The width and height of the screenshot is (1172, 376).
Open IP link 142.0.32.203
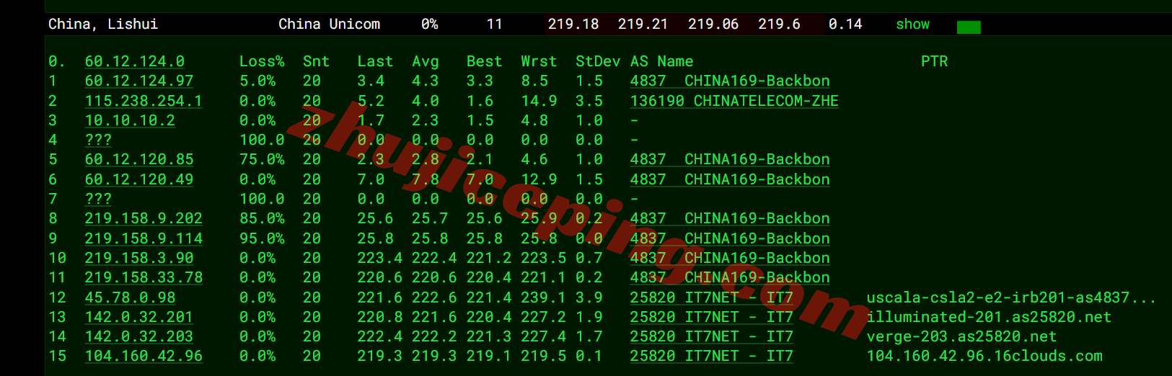click(x=139, y=336)
